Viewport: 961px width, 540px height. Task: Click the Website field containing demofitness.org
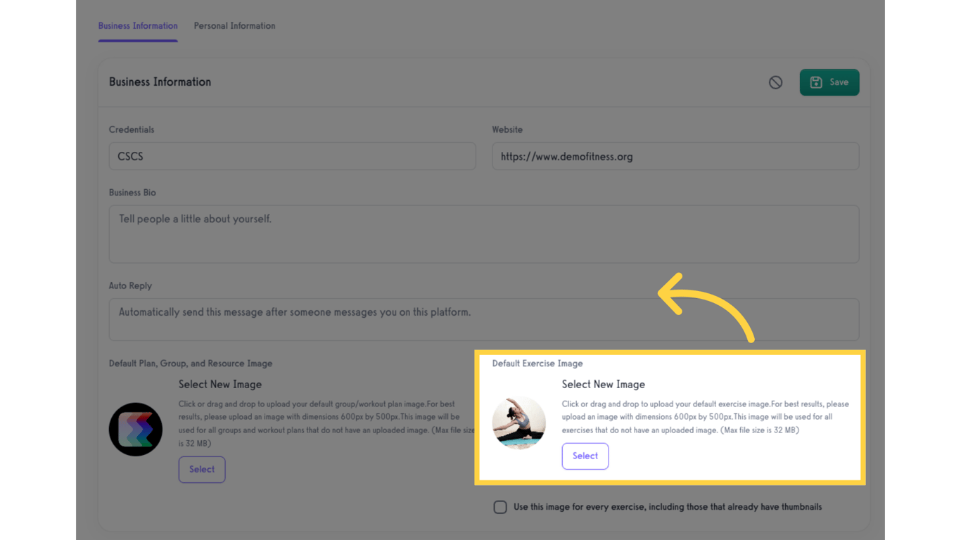tap(675, 156)
